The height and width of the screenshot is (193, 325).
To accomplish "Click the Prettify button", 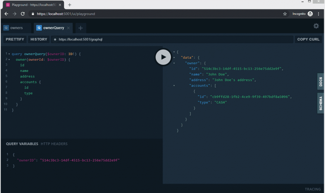I will point(15,39).
